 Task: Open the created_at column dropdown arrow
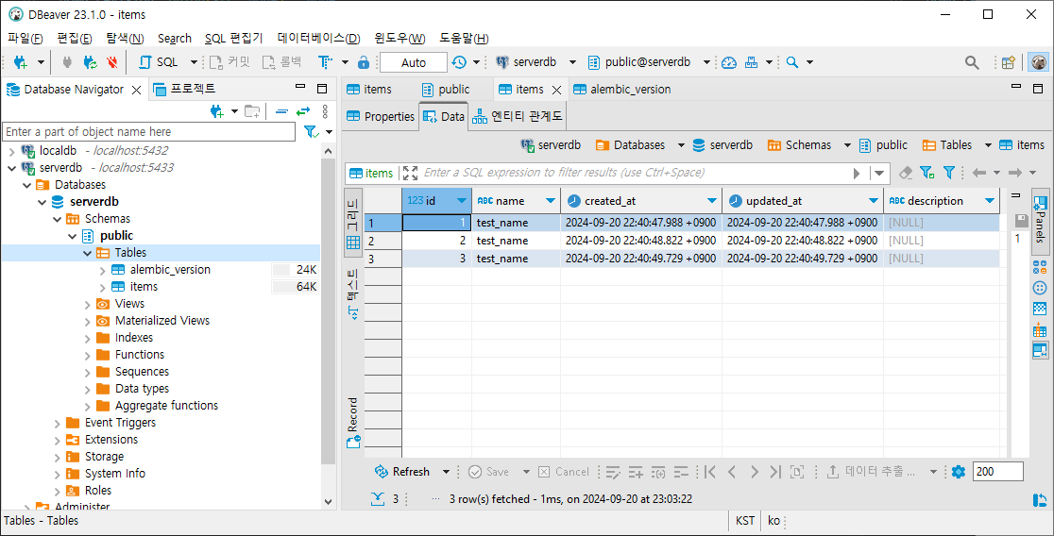(712, 201)
